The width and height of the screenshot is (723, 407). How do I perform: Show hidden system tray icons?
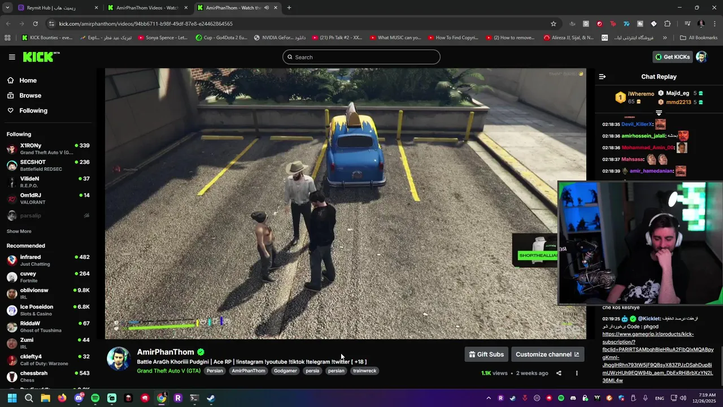489,398
